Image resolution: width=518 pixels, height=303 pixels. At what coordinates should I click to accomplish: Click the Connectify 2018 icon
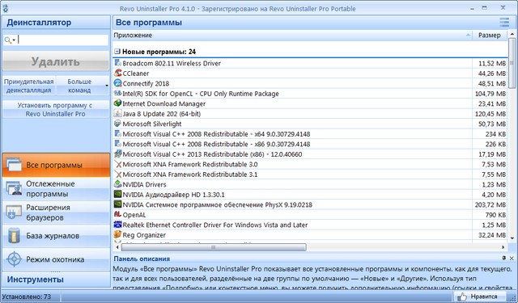click(x=117, y=83)
